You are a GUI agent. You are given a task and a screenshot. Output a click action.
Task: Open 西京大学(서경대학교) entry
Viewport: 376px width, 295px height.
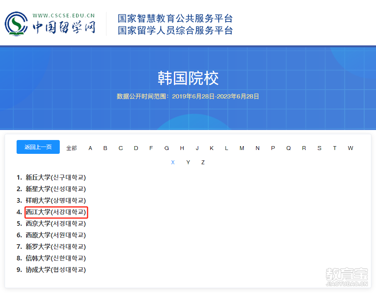56,223
